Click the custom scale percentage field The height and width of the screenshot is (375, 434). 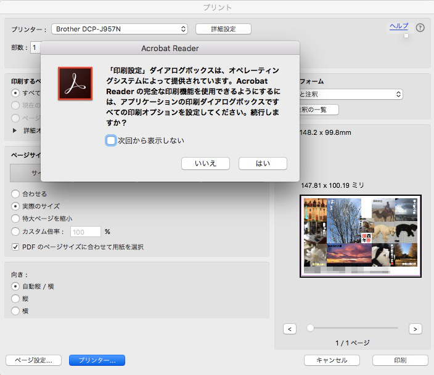coord(86,232)
